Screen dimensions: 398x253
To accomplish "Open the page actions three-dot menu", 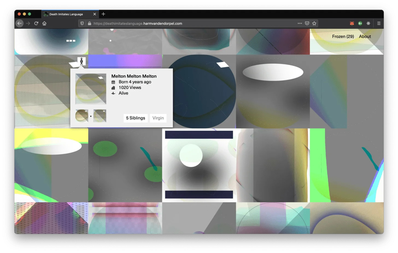I will [300, 23].
